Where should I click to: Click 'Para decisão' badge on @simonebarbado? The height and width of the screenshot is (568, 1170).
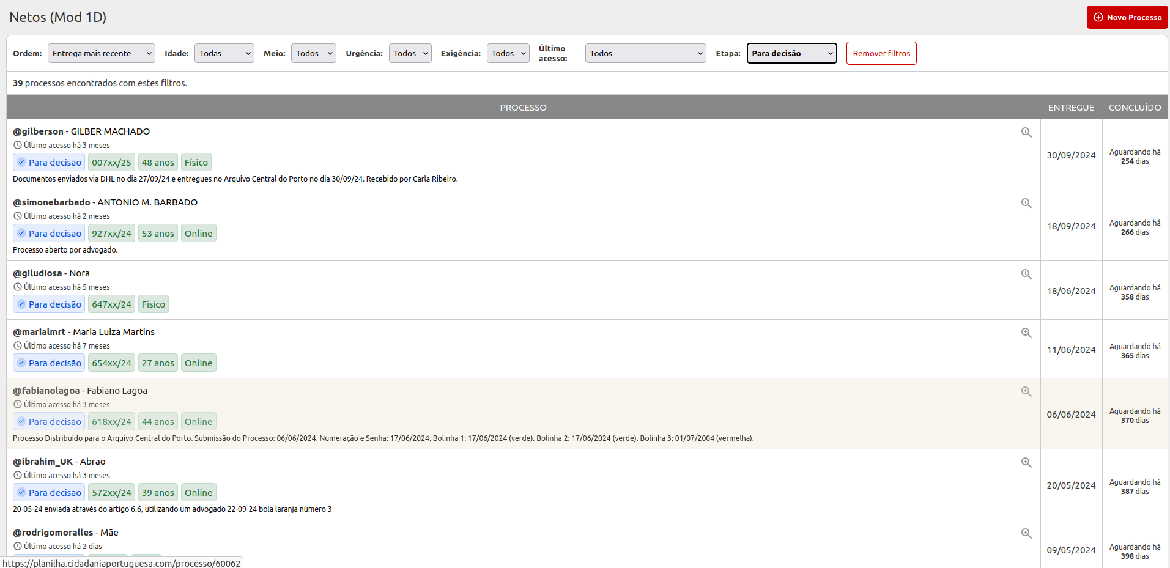pyautogui.click(x=49, y=234)
